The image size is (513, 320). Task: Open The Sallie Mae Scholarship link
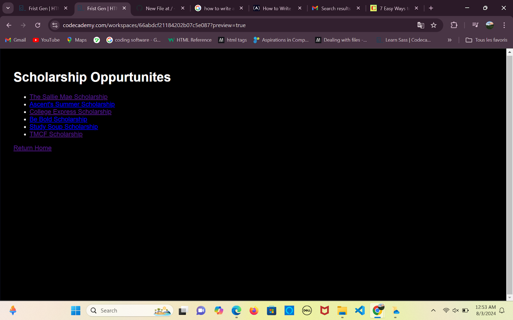pyautogui.click(x=69, y=97)
